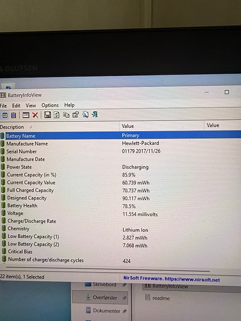Select the Current Capacity (in %) row
Viewport: 241px width, 321px height.
click(121, 175)
